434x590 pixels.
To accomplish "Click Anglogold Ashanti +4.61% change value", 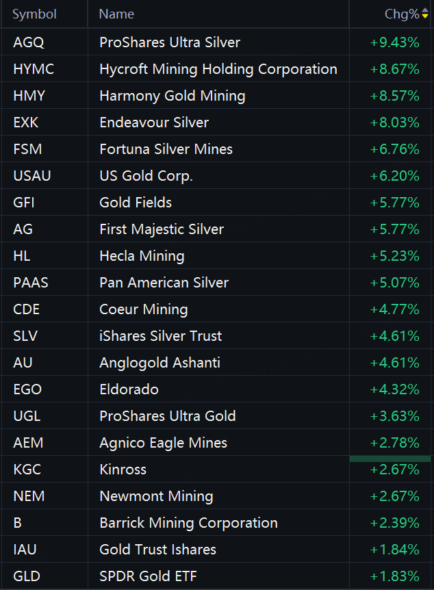I will tap(394, 363).
